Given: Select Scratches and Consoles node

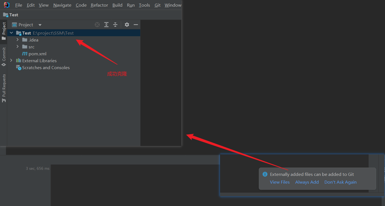Looking at the screenshot, I should 43,67.
